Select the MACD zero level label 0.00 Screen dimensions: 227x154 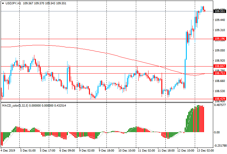(x=217, y=132)
